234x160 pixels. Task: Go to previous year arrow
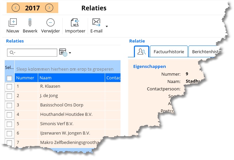(x=15, y=8)
